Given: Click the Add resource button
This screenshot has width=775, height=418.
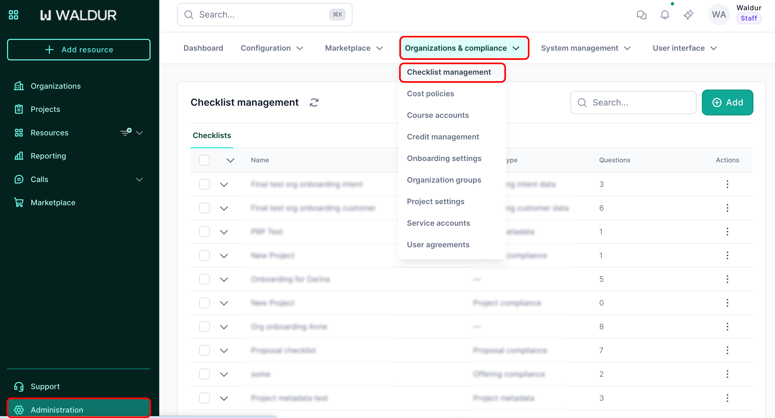Looking at the screenshot, I should pos(79,50).
